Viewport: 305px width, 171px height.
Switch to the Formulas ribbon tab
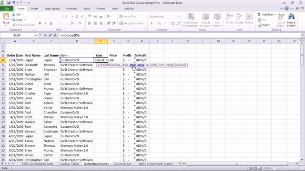coord(71,9)
